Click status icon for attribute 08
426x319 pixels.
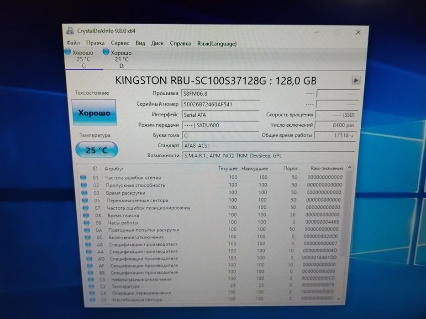coord(86,216)
